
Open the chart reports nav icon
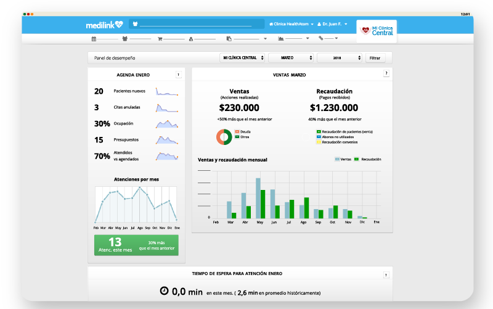pos(281,38)
